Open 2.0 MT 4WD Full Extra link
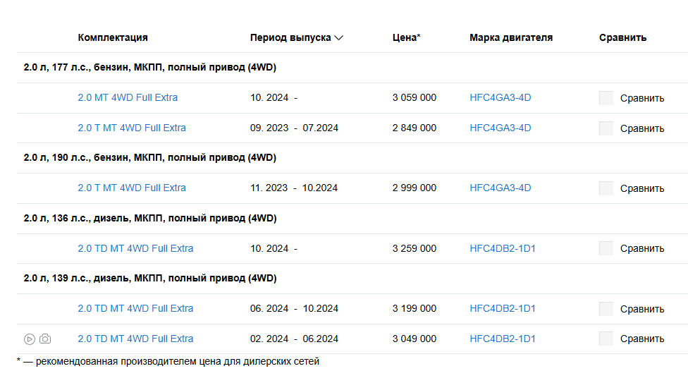The height and width of the screenshot is (371, 688). click(x=128, y=97)
